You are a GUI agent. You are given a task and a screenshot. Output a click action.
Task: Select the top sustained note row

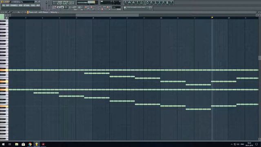[x=133, y=70]
